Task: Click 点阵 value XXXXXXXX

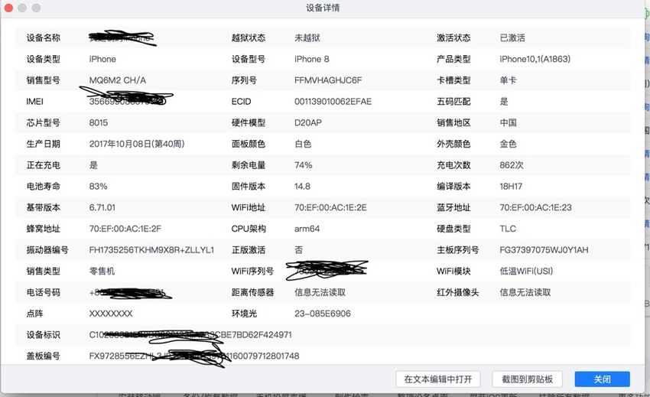Action: point(111,313)
